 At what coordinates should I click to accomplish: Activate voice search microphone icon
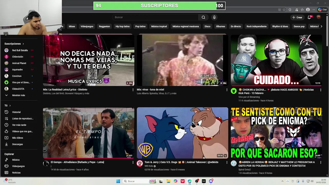coord(214,17)
